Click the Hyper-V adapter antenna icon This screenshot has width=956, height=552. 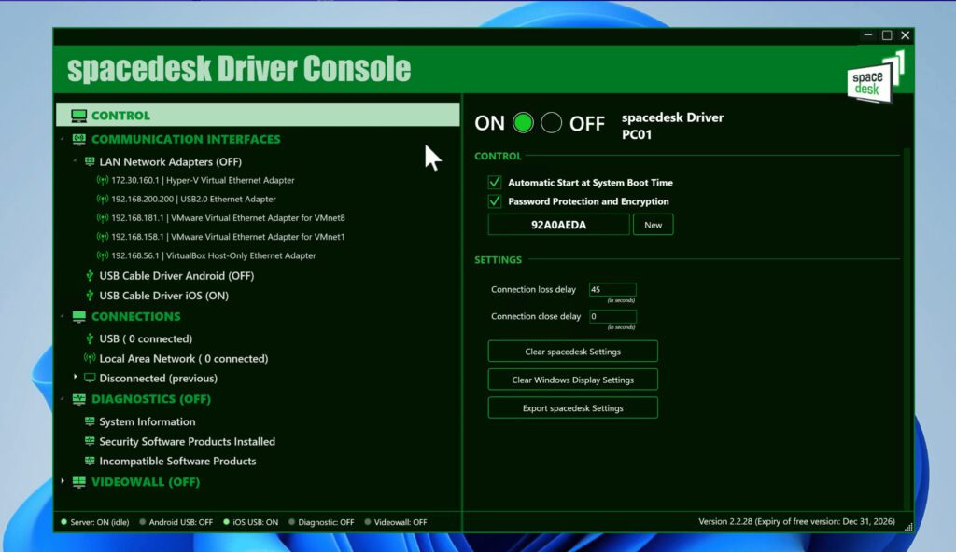pos(103,180)
